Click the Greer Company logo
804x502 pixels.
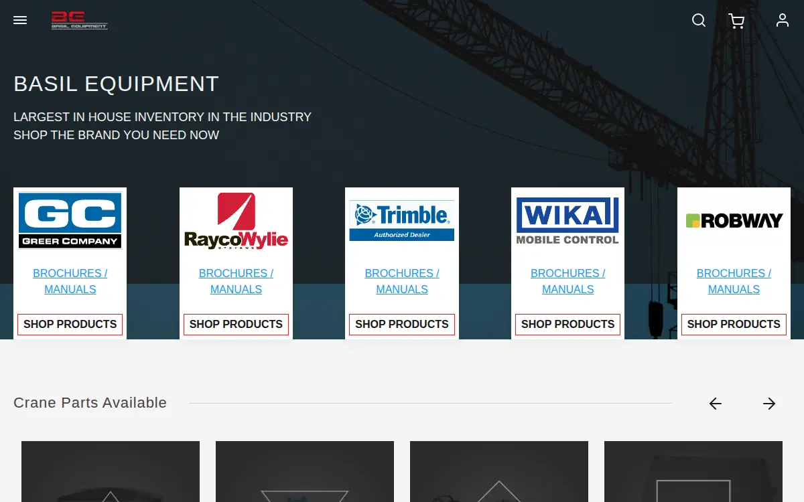point(70,220)
